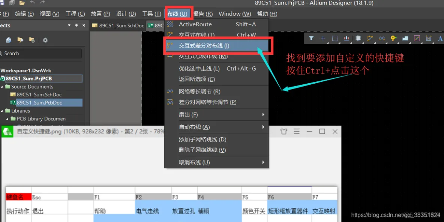Choose ActiveRoute menu entry

(x=217, y=24)
